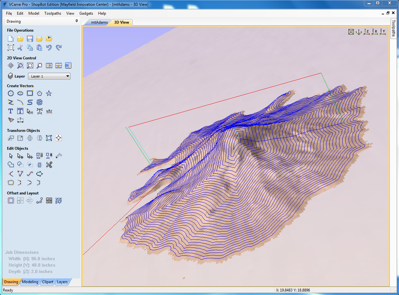
Task: Choose the Draw Text tool
Action: pyautogui.click(x=11, y=111)
